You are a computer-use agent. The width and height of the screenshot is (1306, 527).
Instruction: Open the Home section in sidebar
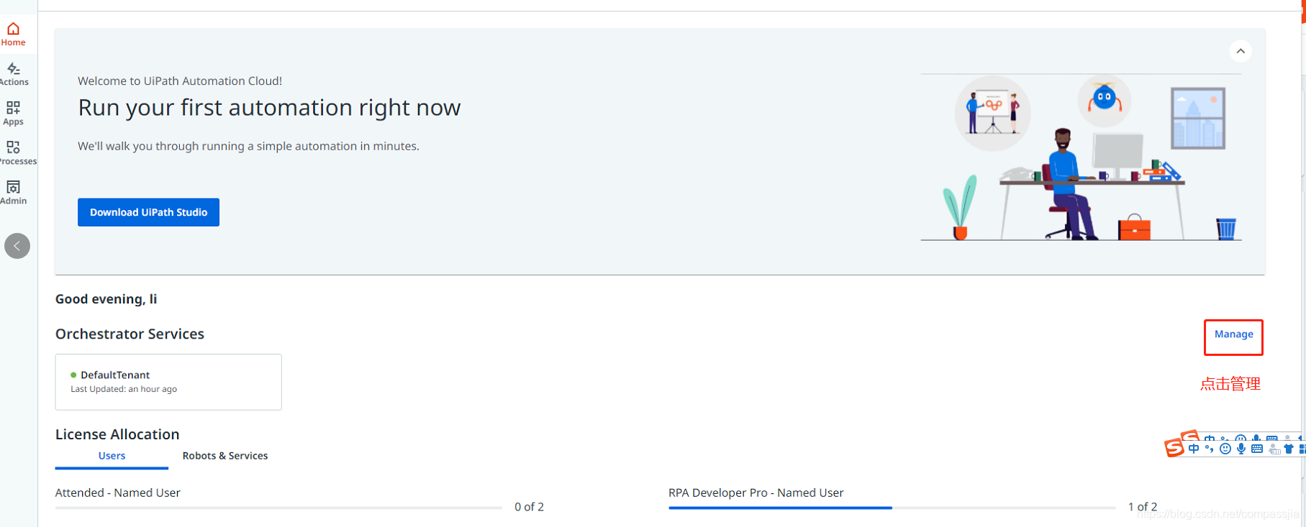(x=13, y=34)
